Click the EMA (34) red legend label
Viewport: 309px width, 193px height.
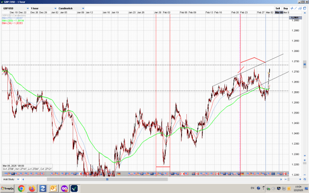pos(12,23)
